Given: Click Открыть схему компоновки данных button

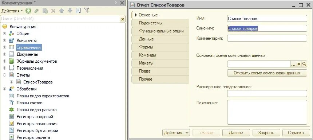Looking at the screenshot, I should (x=267, y=73).
